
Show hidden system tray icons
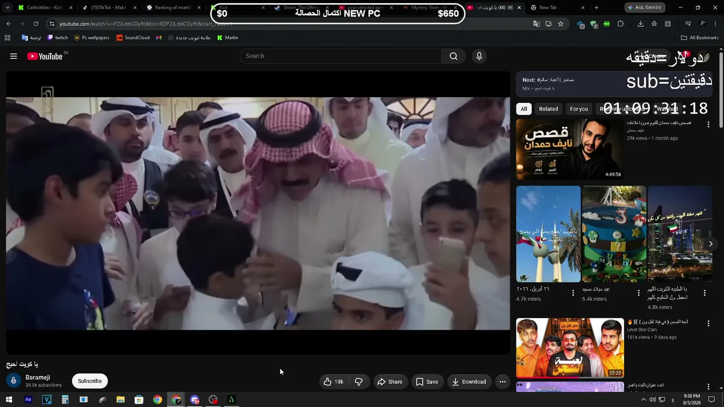643,400
